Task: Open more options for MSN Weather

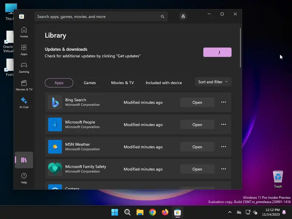Action: pos(224,147)
